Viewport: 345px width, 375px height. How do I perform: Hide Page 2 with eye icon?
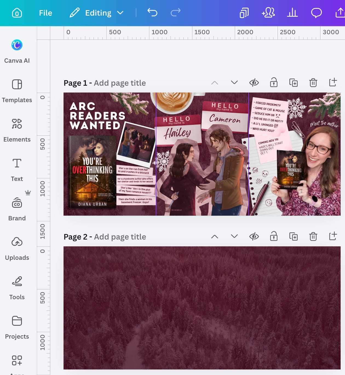click(x=254, y=236)
